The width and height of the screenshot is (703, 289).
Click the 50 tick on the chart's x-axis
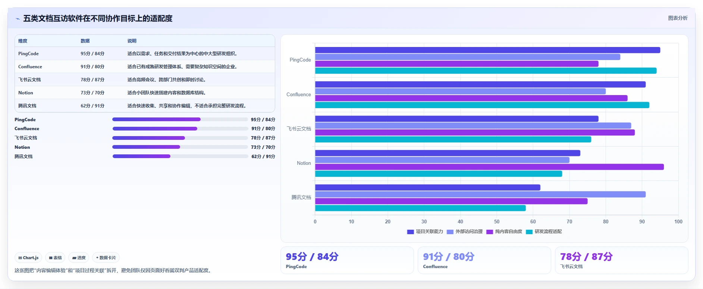(497, 222)
